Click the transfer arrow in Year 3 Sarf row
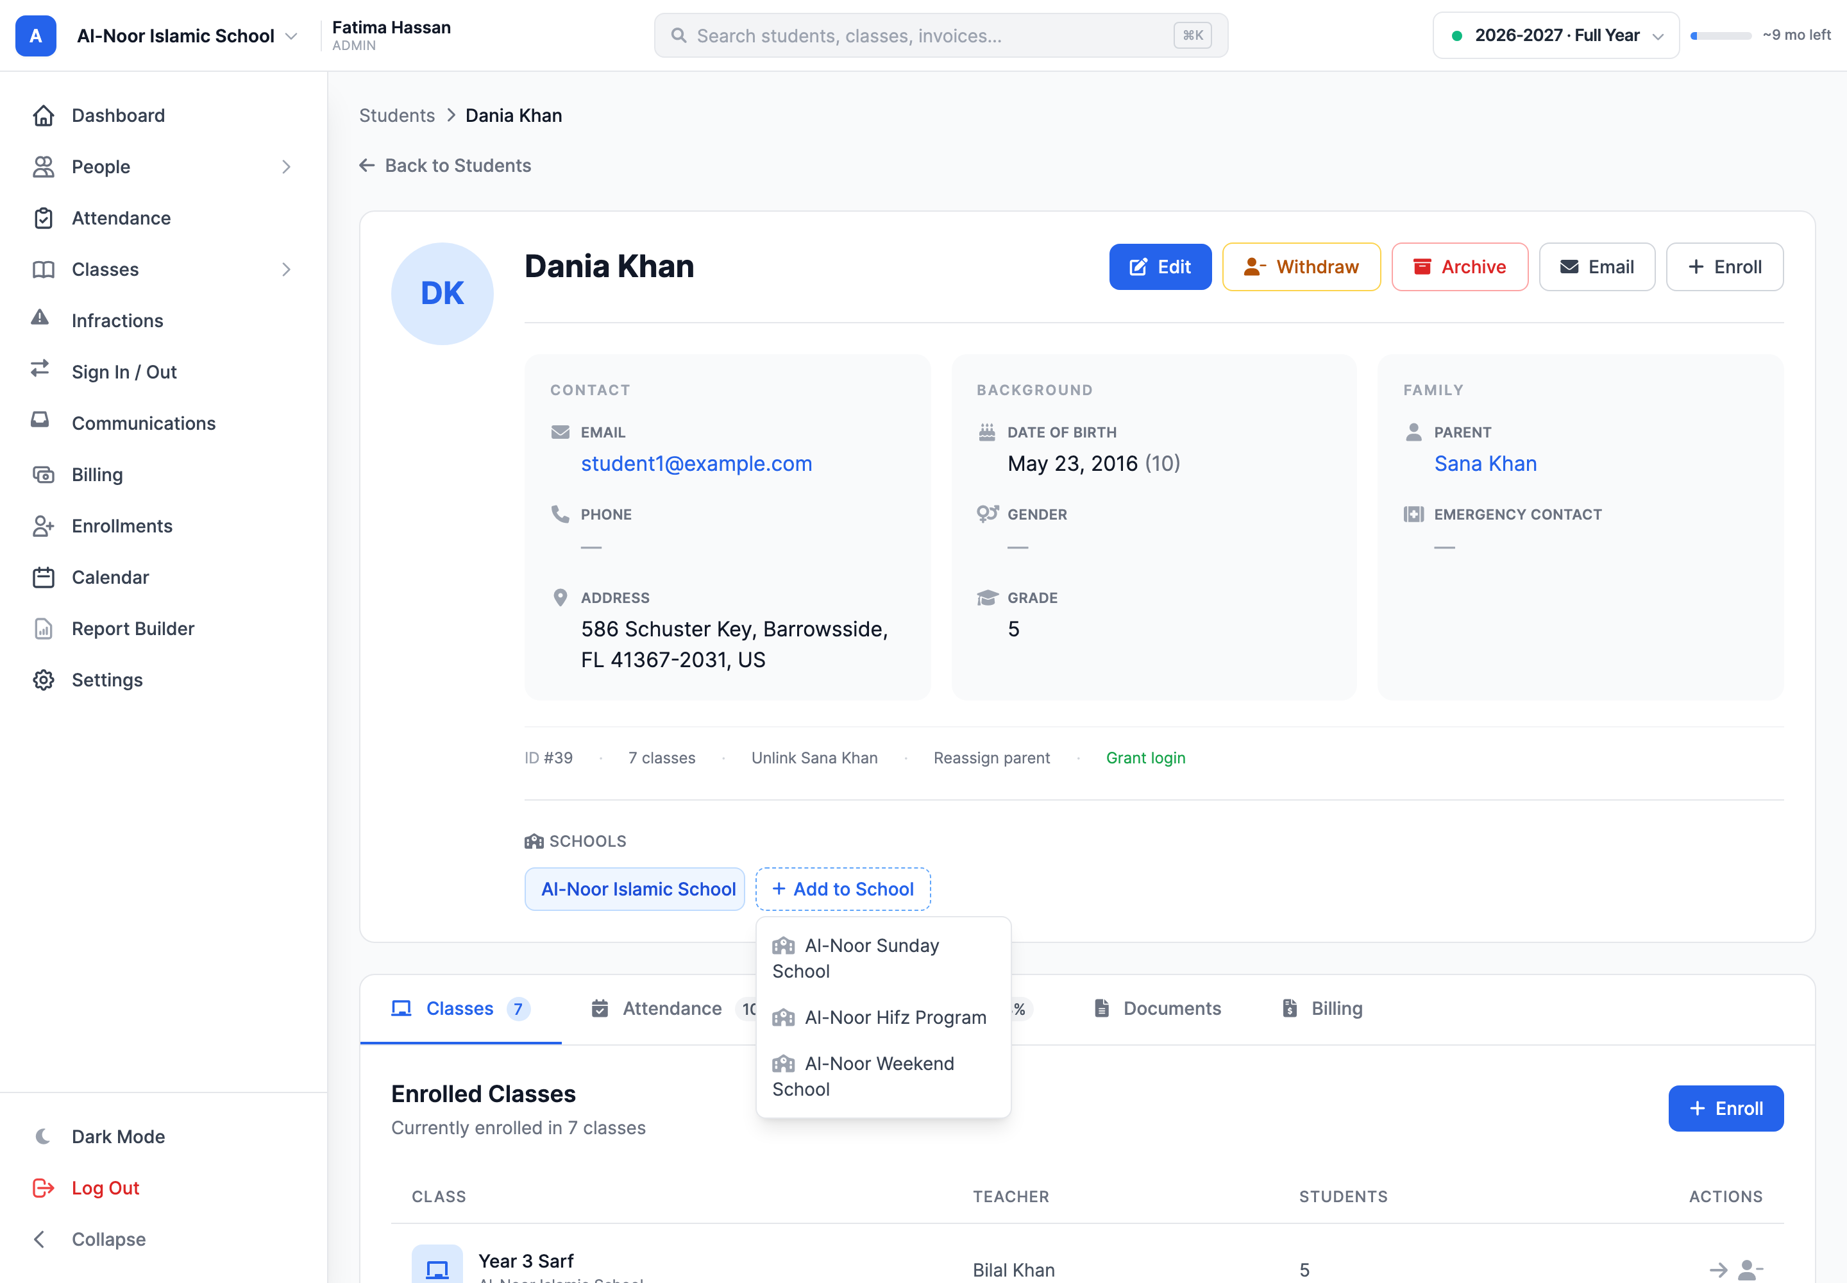The image size is (1847, 1283). 1717,1270
